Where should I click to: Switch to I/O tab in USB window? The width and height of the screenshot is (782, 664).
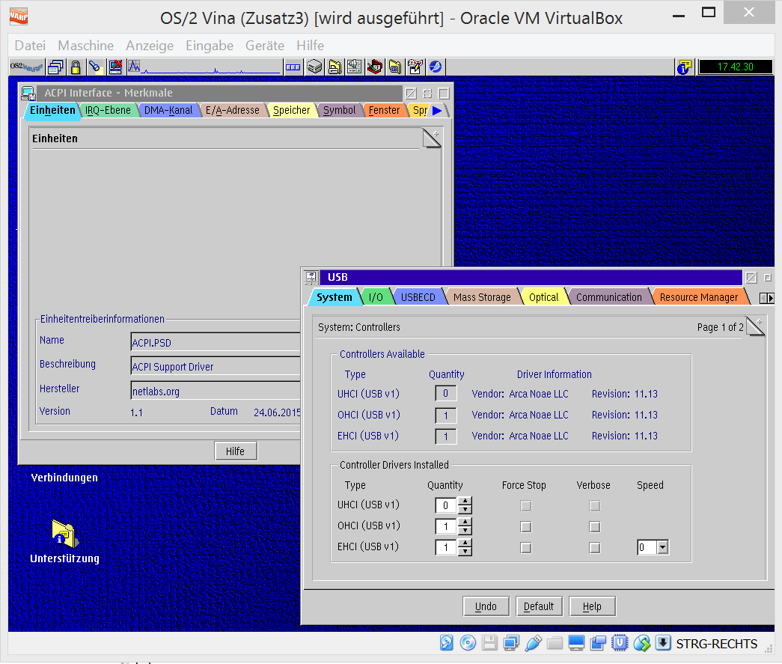click(x=376, y=297)
